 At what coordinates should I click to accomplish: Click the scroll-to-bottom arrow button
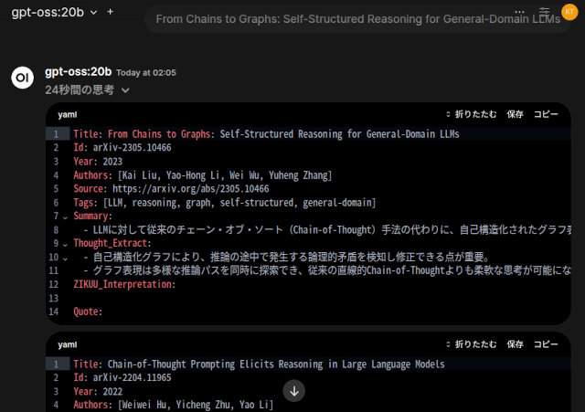pos(293,391)
